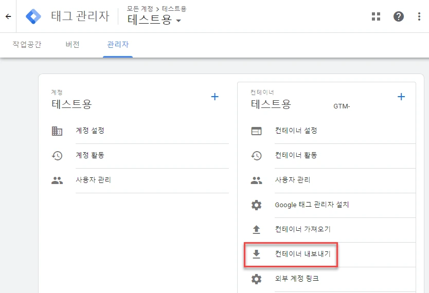Screen dimensions: 429x293
Task: Open the Google apps grid icon
Action: coord(376,16)
